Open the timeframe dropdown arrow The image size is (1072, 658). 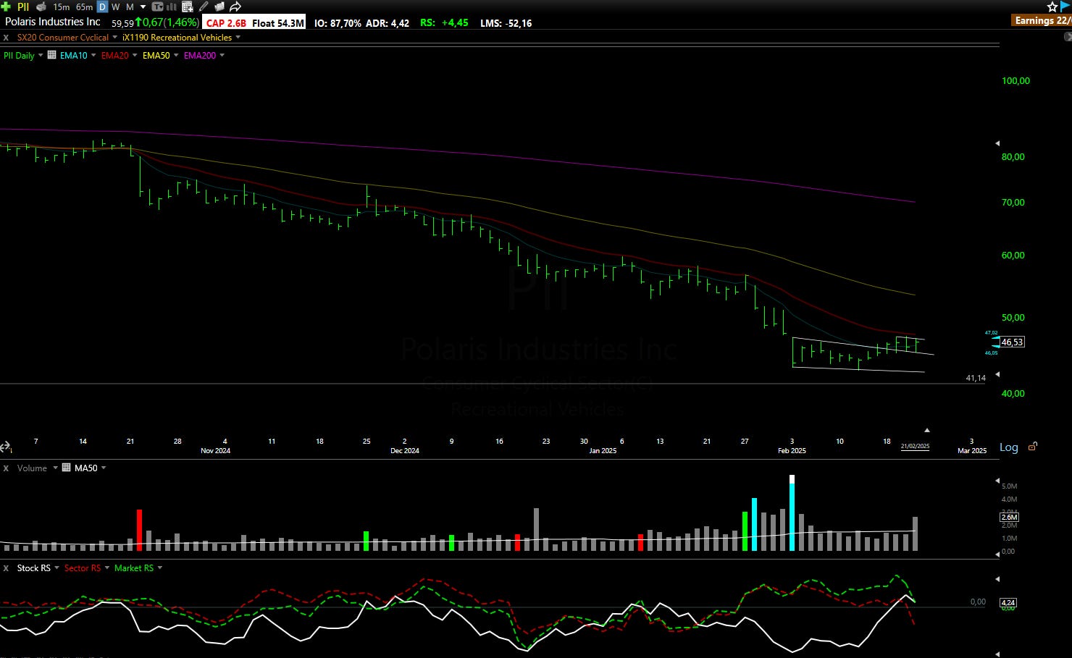click(143, 7)
